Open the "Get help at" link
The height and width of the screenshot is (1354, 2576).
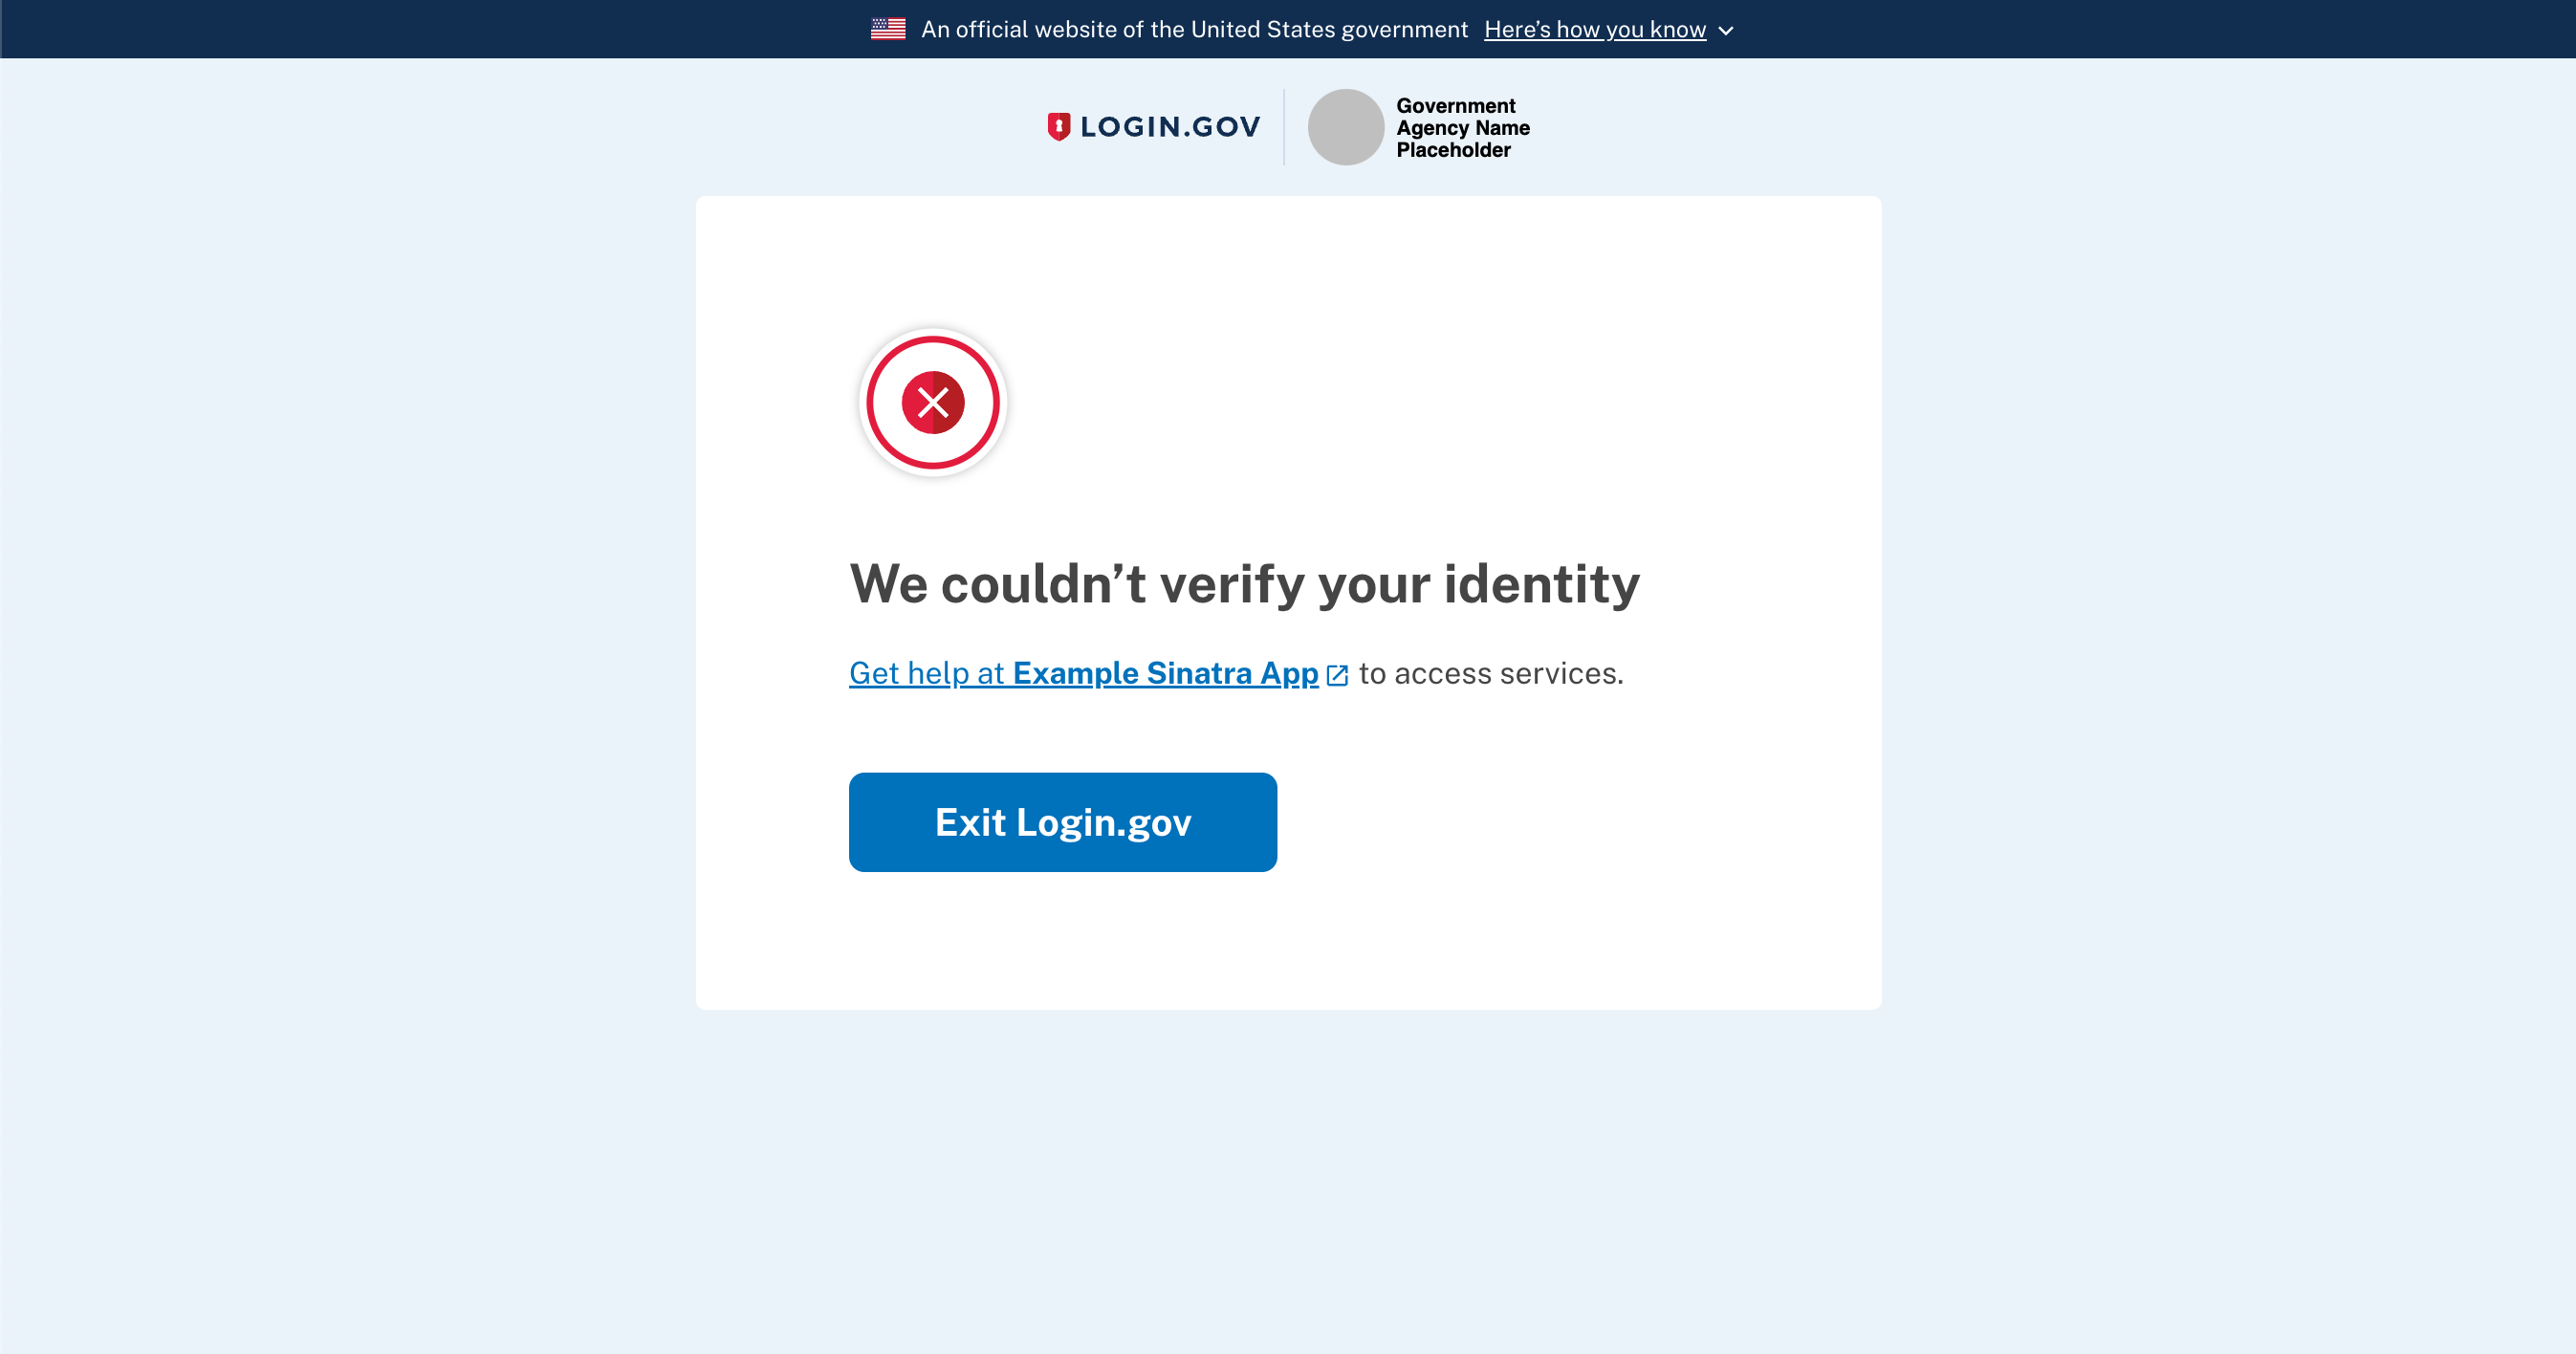926,674
